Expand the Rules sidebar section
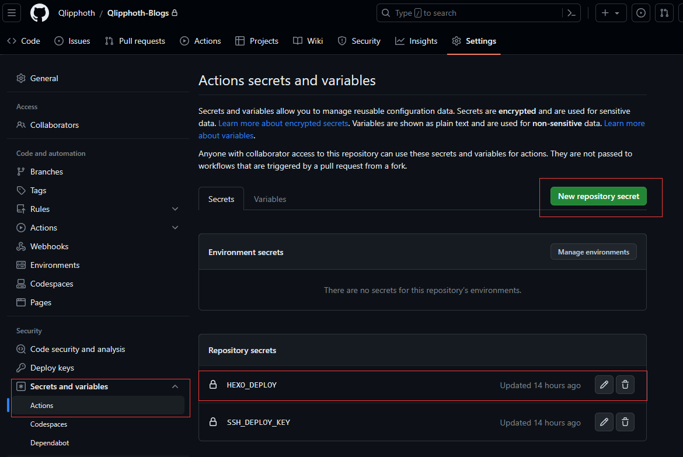683x457 pixels. tap(175, 209)
